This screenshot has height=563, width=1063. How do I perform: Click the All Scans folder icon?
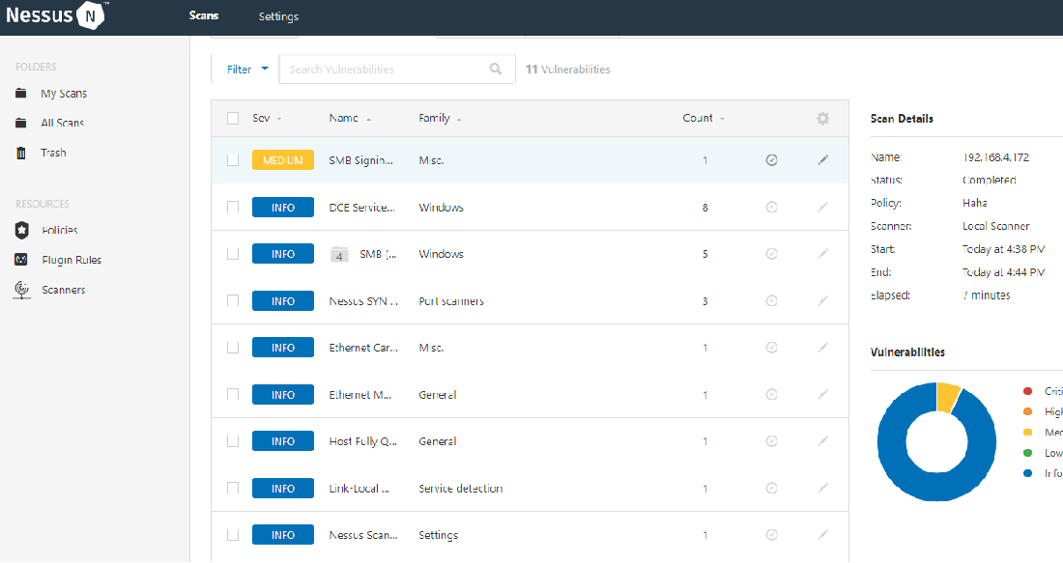(x=21, y=123)
